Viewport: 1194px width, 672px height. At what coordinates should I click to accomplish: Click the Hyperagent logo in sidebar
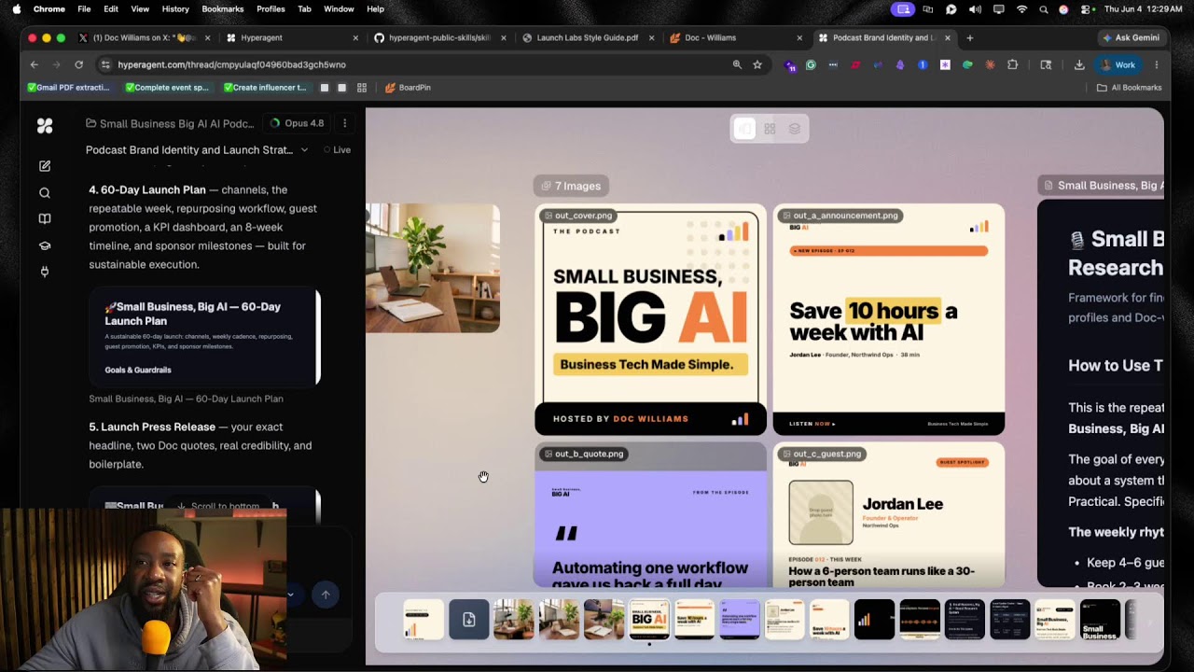(45, 125)
